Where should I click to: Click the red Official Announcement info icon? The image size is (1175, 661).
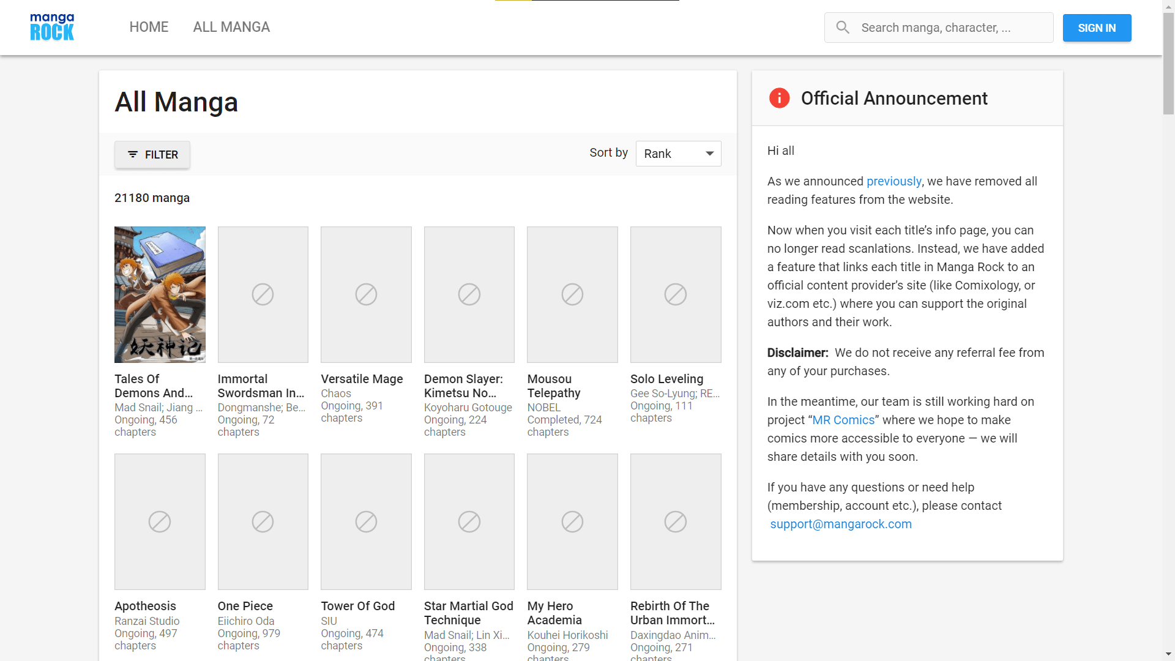pyautogui.click(x=779, y=98)
